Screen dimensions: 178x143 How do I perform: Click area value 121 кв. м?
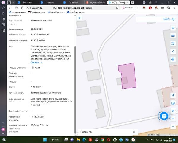click(35, 68)
